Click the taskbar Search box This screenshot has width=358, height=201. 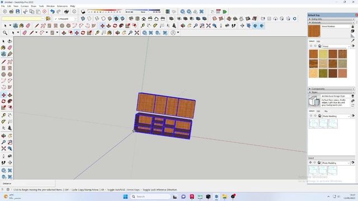[x=150, y=197]
